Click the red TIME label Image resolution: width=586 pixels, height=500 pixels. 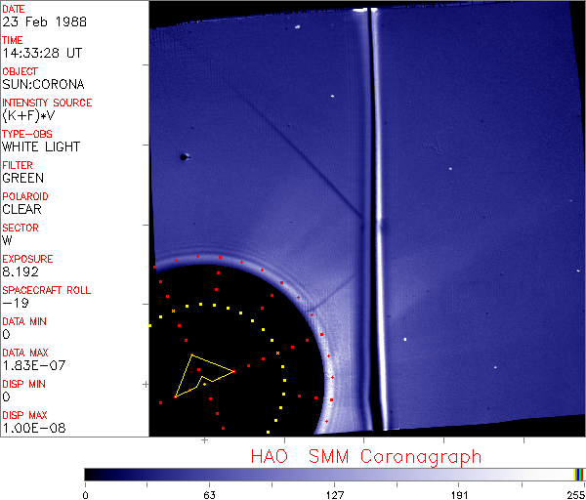pyautogui.click(x=13, y=40)
